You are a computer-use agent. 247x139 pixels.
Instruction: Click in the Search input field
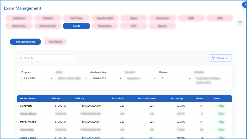(46, 58)
